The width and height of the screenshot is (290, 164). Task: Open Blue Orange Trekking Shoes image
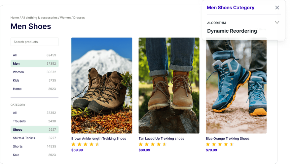coord(236,85)
